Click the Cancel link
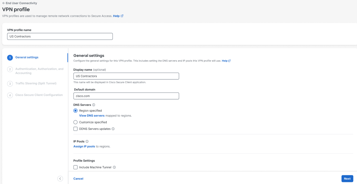Viewport: 357px width, 184px height. [78, 179]
